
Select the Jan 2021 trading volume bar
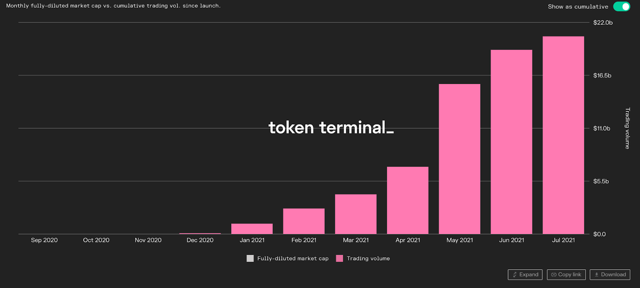point(252,229)
